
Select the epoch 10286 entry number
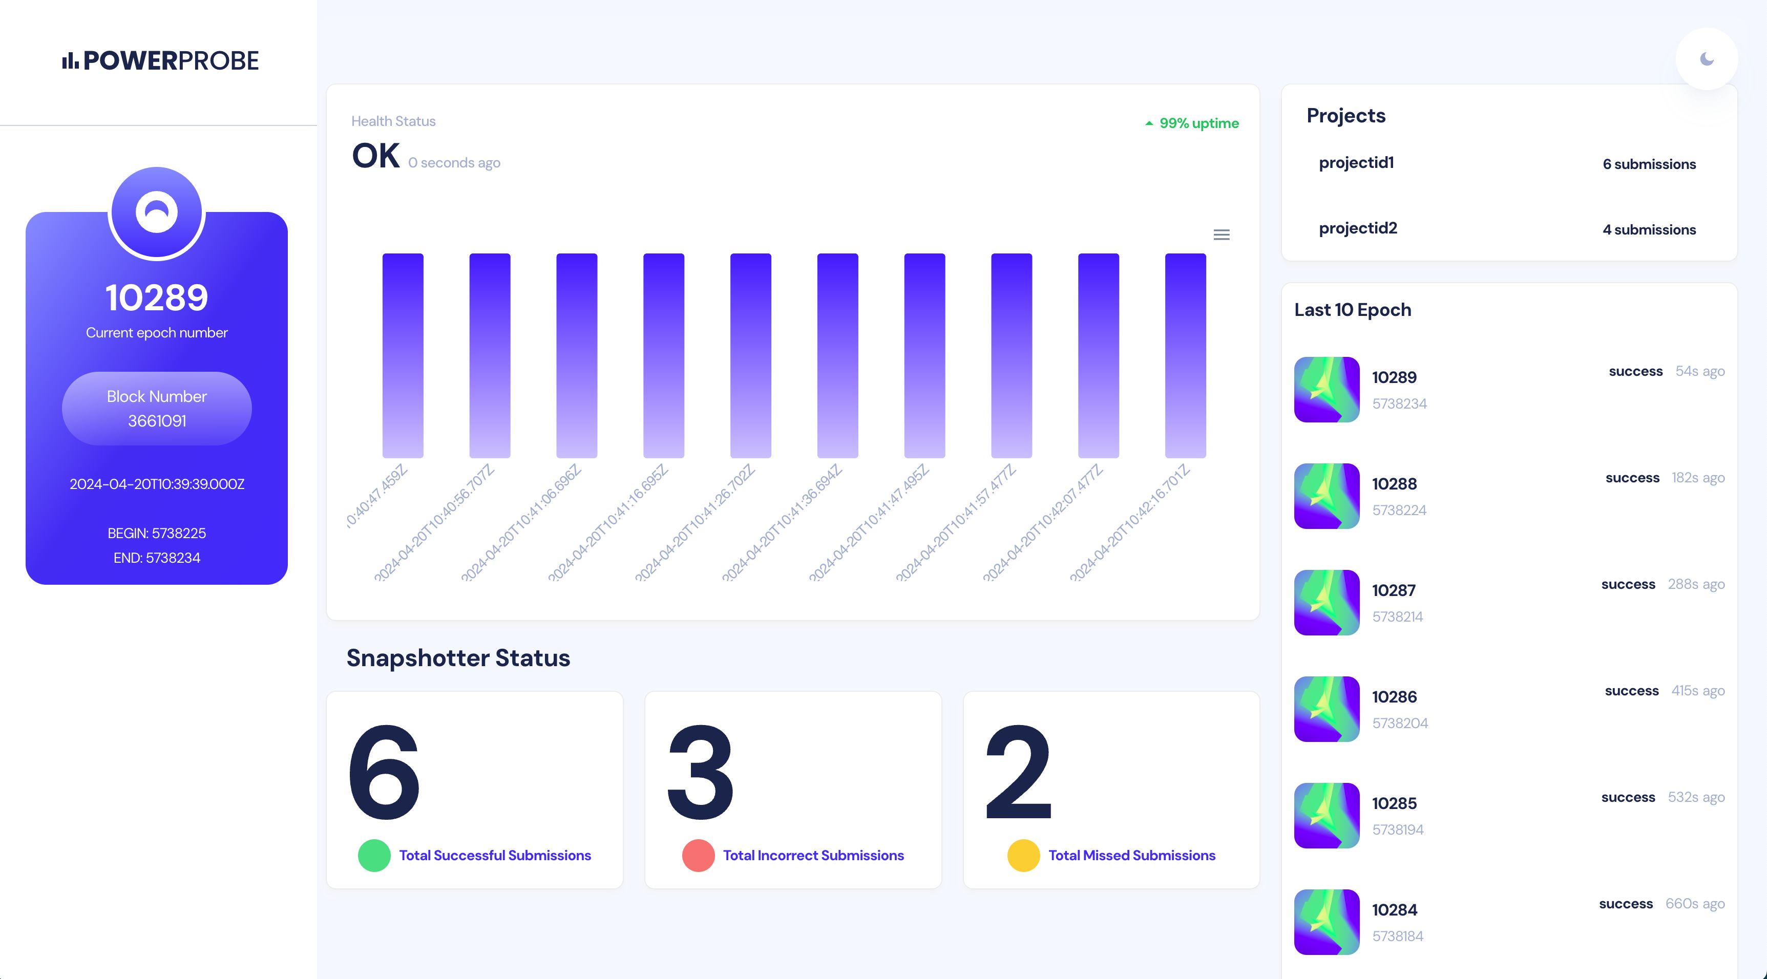[x=1394, y=696]
